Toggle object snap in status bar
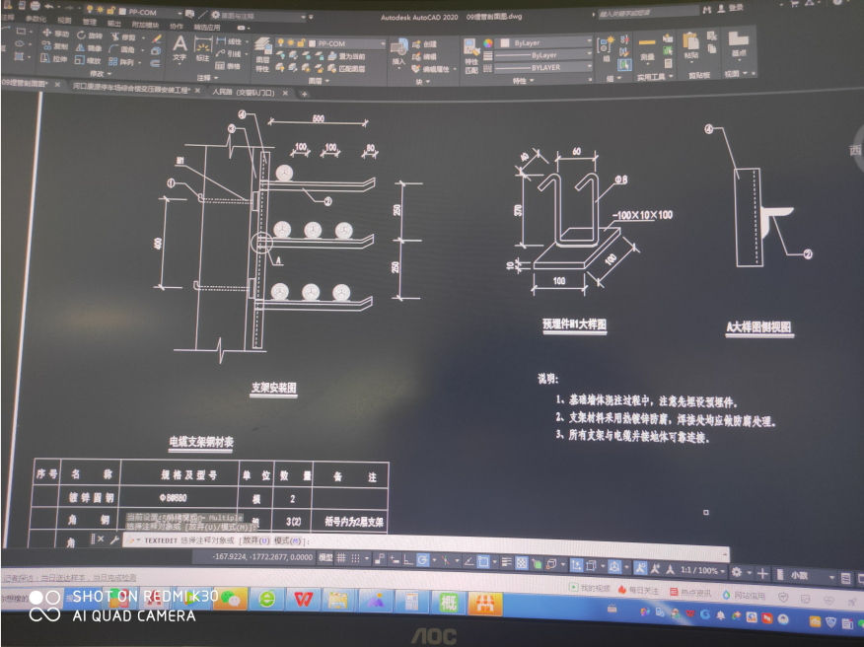The width and height of the screenshot is (864, 647). [x=483, y=561]
